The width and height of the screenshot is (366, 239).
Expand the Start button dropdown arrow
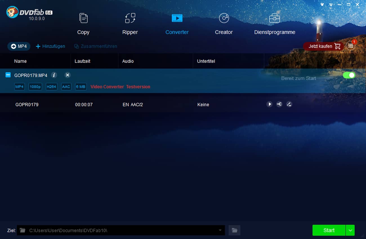350,230
